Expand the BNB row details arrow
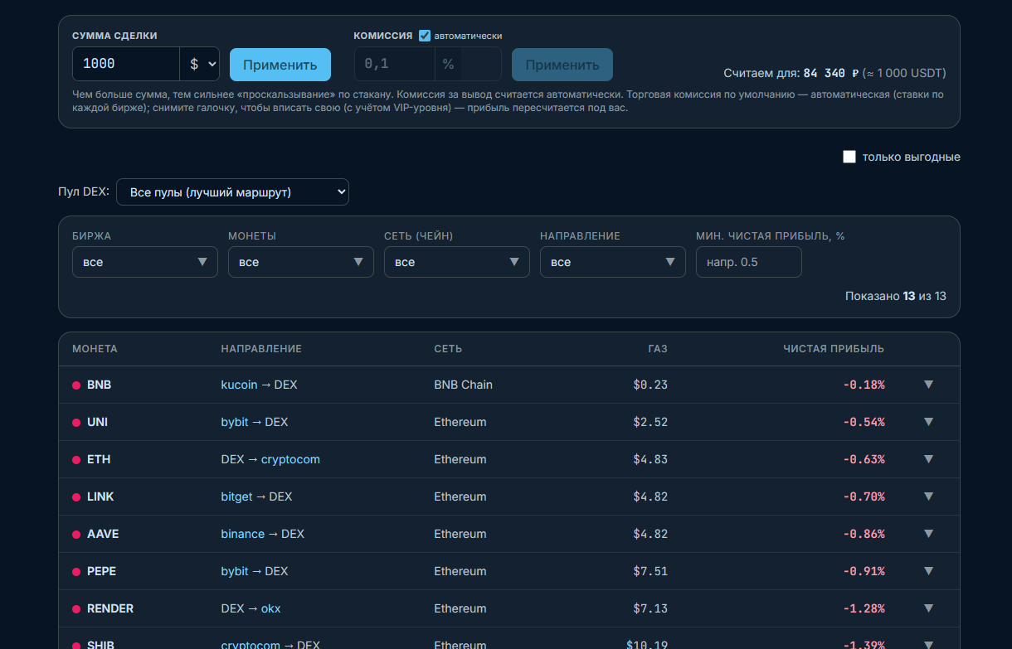The image size is (1012, 649). [928, 385]
